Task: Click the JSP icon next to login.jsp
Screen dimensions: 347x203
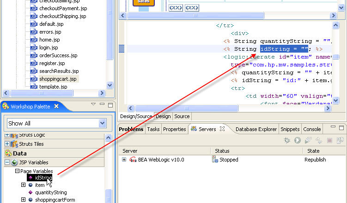Action: click(x=34, y=48)
